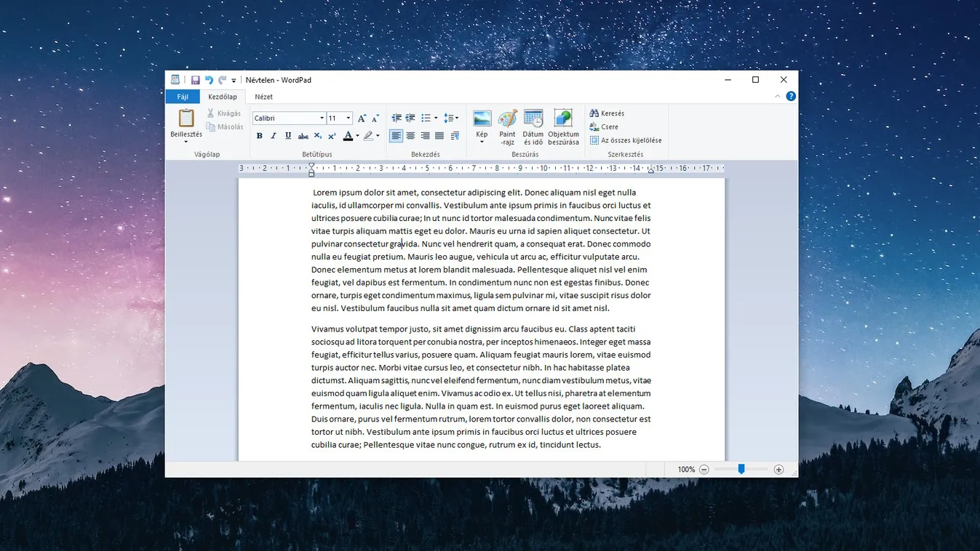Image resolution: width=980 pixels, height=551 pixels.
Task: Select Center text alignment
Action: (x=411, y=136)
